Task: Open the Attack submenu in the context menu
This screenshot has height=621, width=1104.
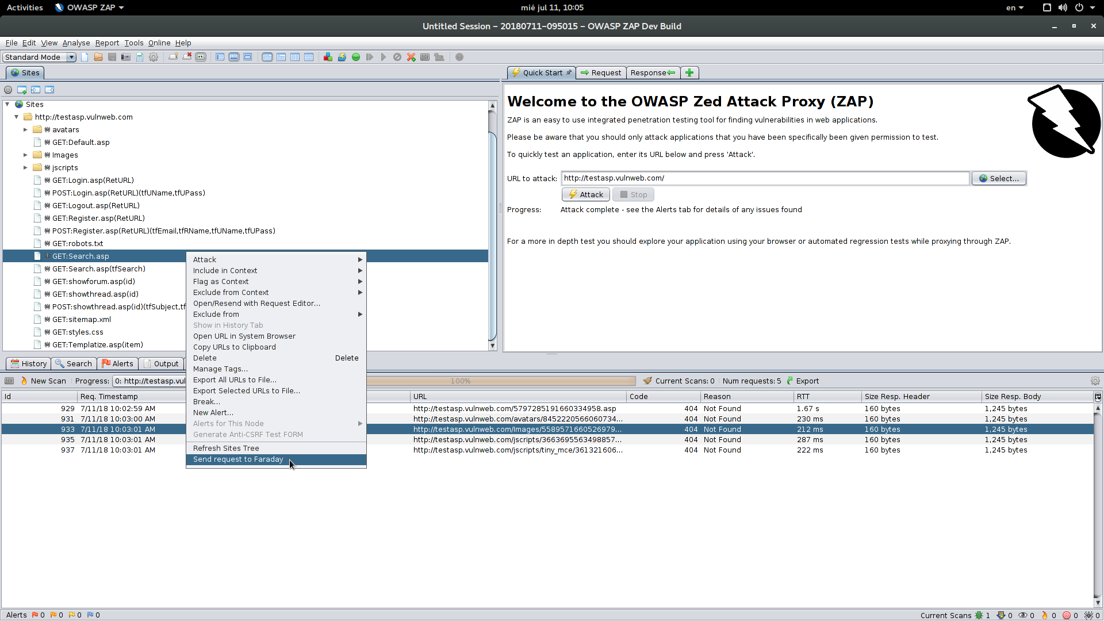Action: [276, 260]
